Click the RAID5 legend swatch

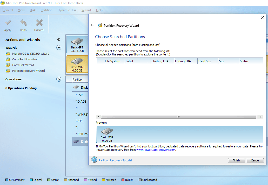(123, 180)
